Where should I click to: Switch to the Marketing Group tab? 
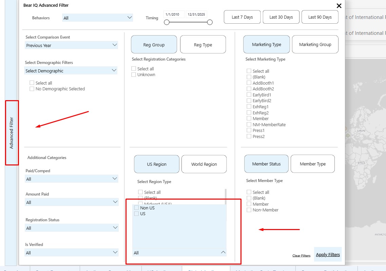point(315,45)
